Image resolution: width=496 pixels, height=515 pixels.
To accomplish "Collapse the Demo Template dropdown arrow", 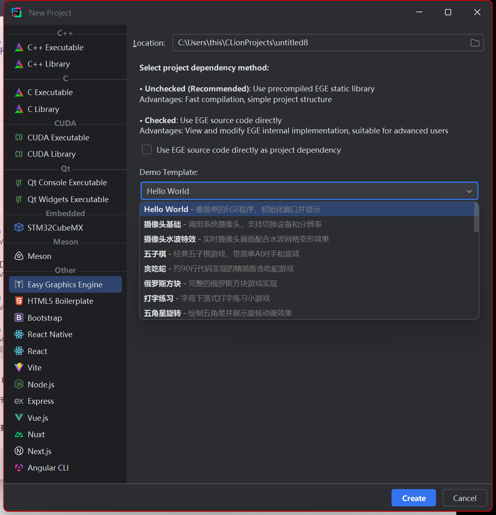I will pos(469,191).
